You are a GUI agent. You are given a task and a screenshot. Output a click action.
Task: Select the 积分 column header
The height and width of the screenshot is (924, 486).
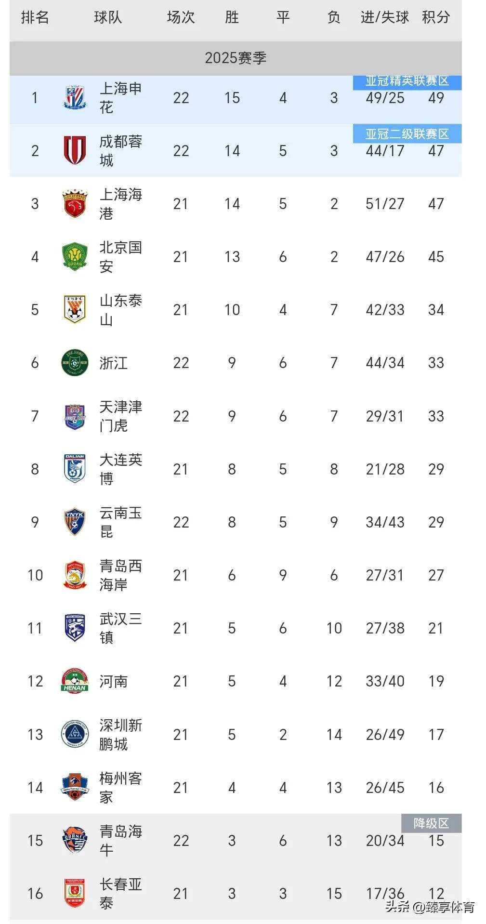[x=436, y=17]
